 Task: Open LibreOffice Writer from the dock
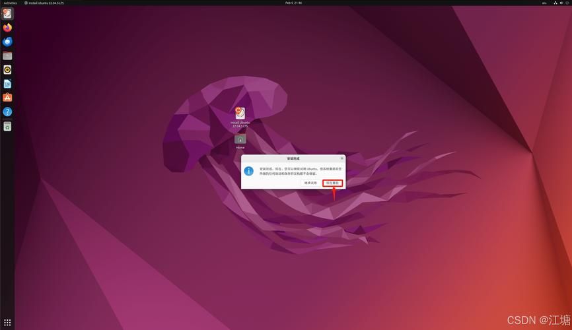click(7, 84)
